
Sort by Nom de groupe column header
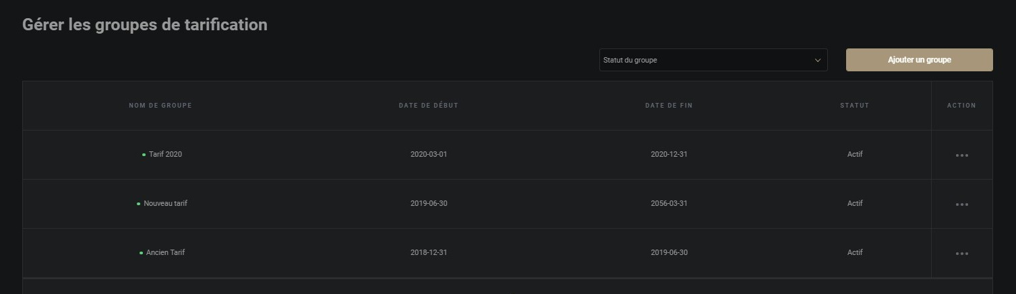160,106
